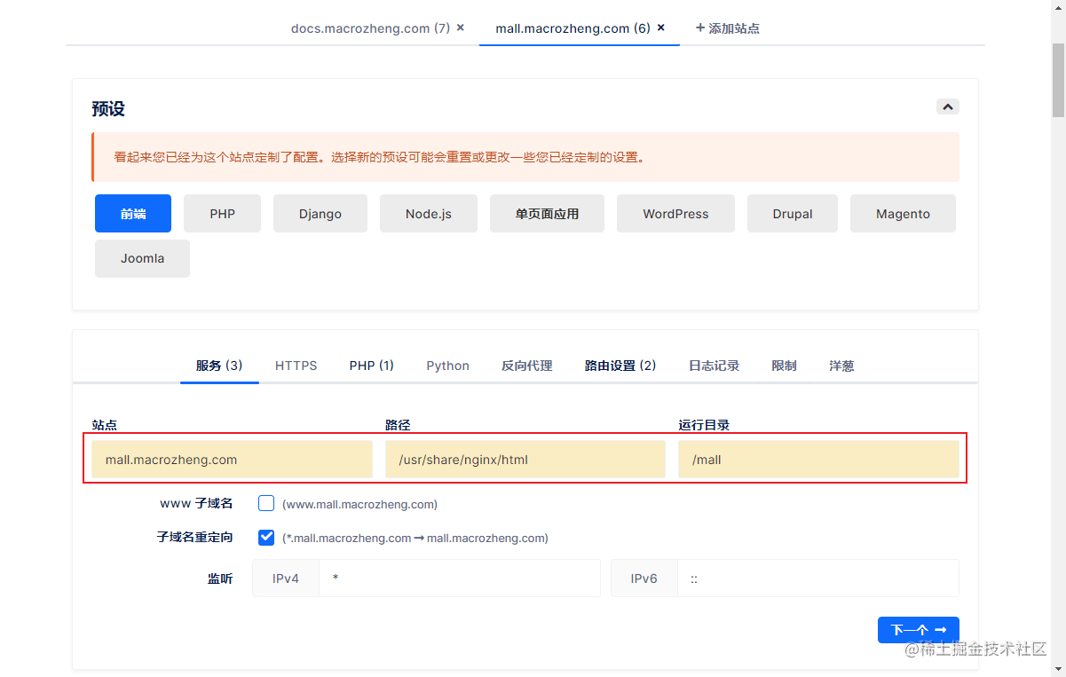Select the Django preset

(x=320, y=214)
